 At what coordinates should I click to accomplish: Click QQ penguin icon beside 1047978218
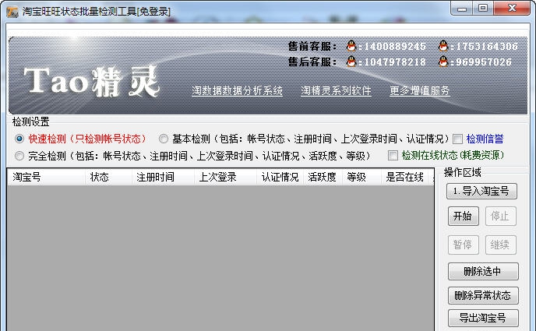tap(351, 62)
